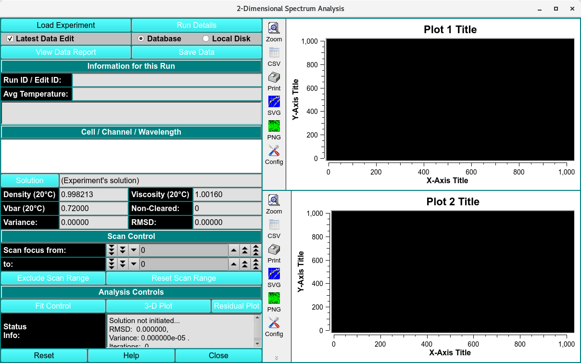Viewport: 581px width, 363px height.
Task: Increase 'Scan focus from' with triple up arrow
Action: pyautogui.click(x=256, y=250)
